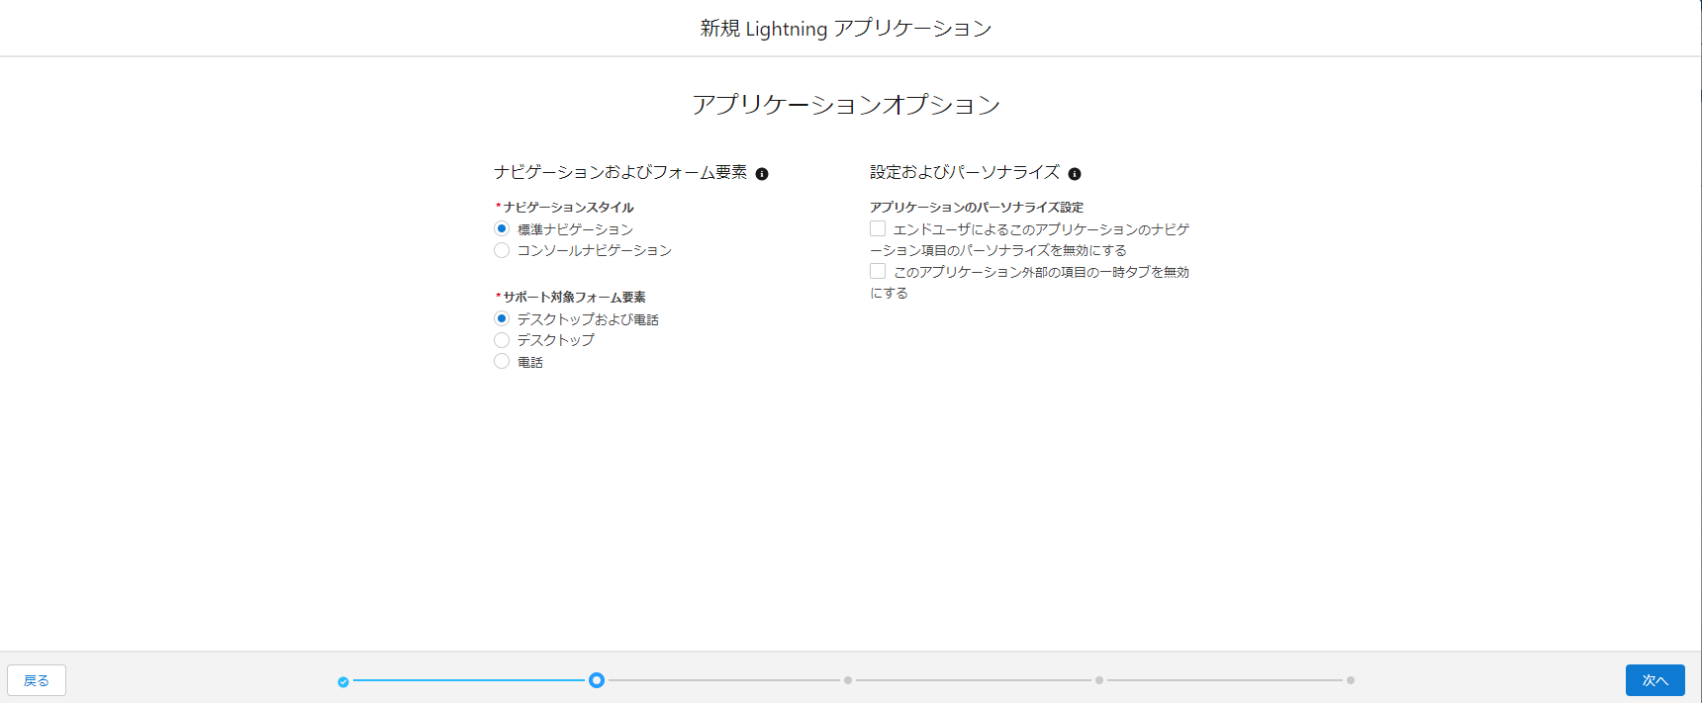Click third step dot in progress bar
Image resolution: width=1702 pixels, height=703 pixels.
coord(848,680)
